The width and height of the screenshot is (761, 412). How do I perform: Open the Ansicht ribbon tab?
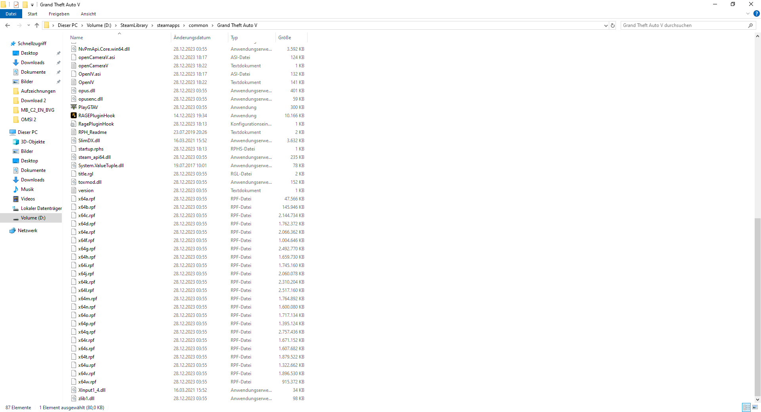pos(88,14)
